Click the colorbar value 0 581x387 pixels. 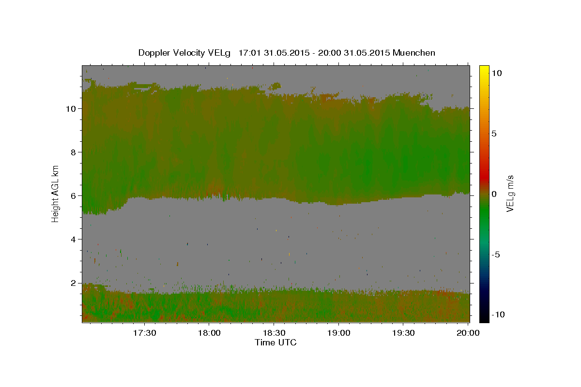click(x=494, y=194)
